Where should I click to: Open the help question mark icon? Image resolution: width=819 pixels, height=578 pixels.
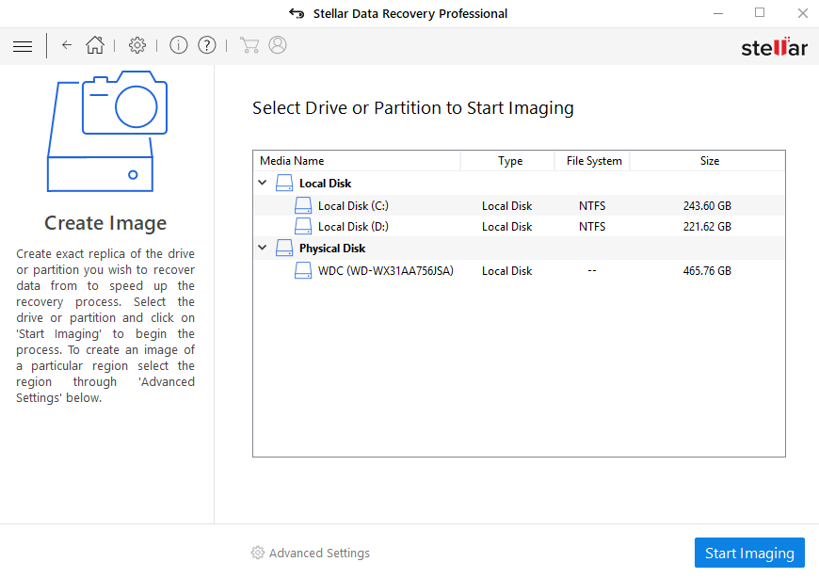207,45
